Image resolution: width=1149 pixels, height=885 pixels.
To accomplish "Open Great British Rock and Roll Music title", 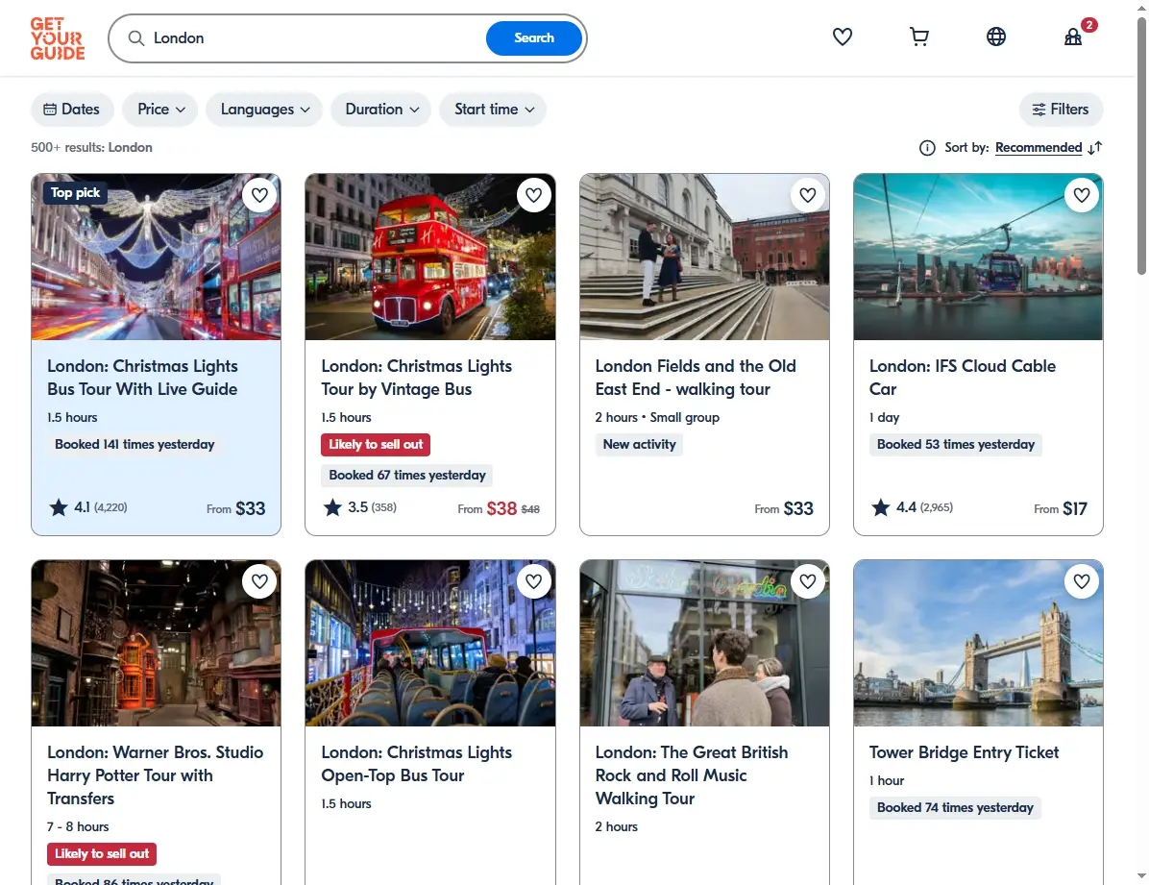I will (691, 775).
